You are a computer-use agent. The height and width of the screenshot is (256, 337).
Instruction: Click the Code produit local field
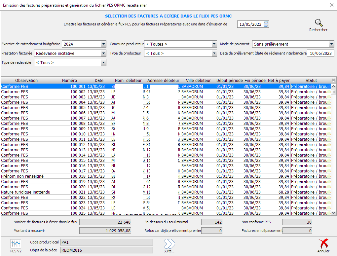click(106, 242)
